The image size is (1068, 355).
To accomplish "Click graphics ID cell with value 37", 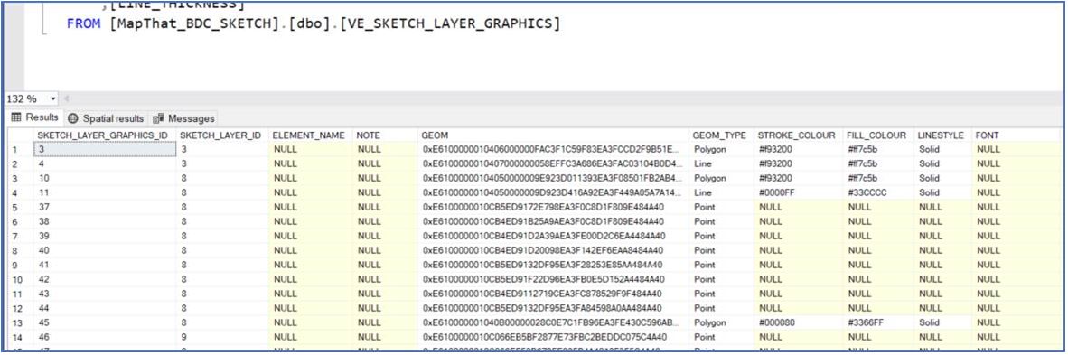I will [x=104, y=207].
